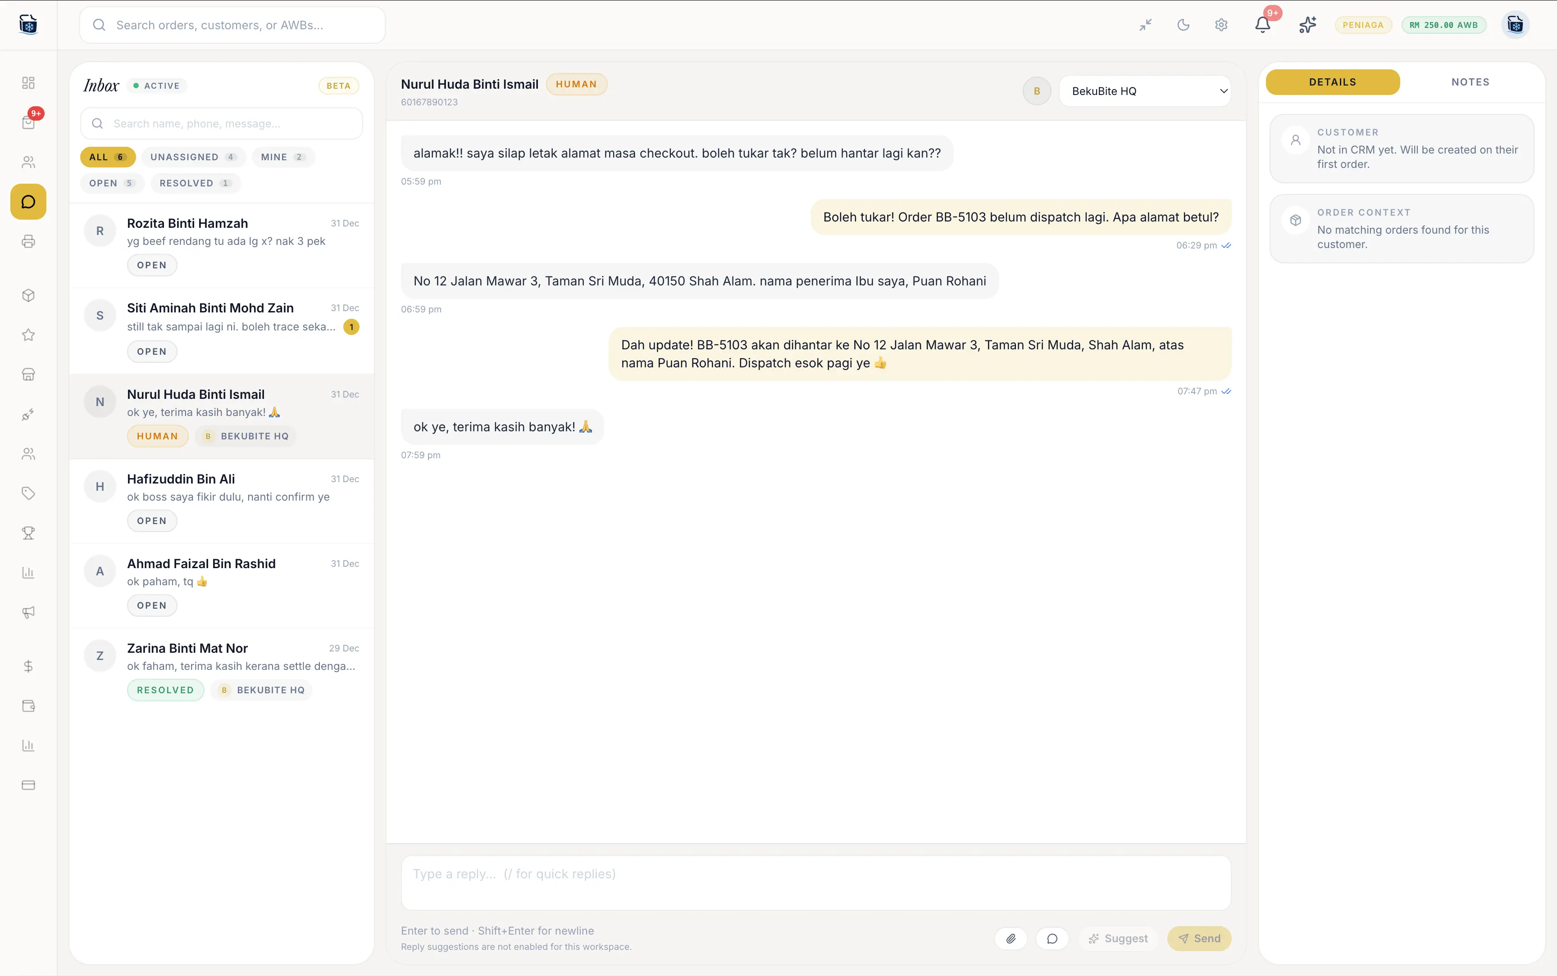Open Ahmad Faizal Bin Rashid conversation
This screenshot has width=1557, height=976.
coord(222,586)
